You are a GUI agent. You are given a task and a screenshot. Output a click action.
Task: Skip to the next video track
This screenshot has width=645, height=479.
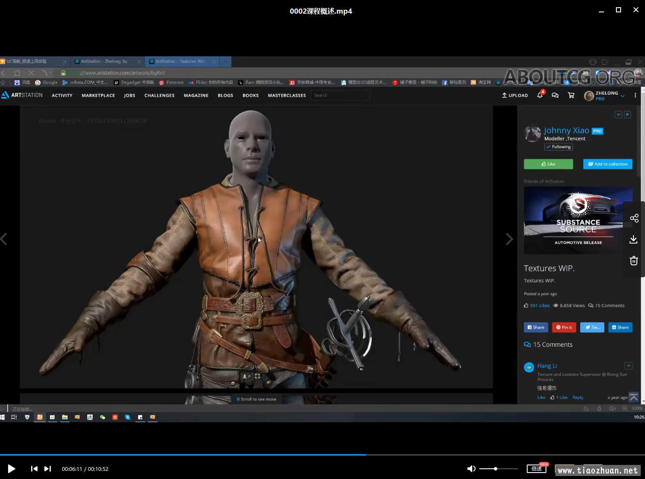[47, 469]
